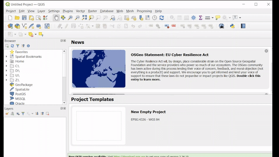Viewport: 279px width, 157px height.
Task: Create a new project with the blank page icon
Action: pos(10,17)
